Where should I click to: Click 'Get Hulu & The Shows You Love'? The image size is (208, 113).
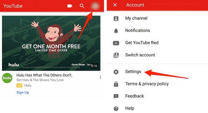click(x=40, y=80)
